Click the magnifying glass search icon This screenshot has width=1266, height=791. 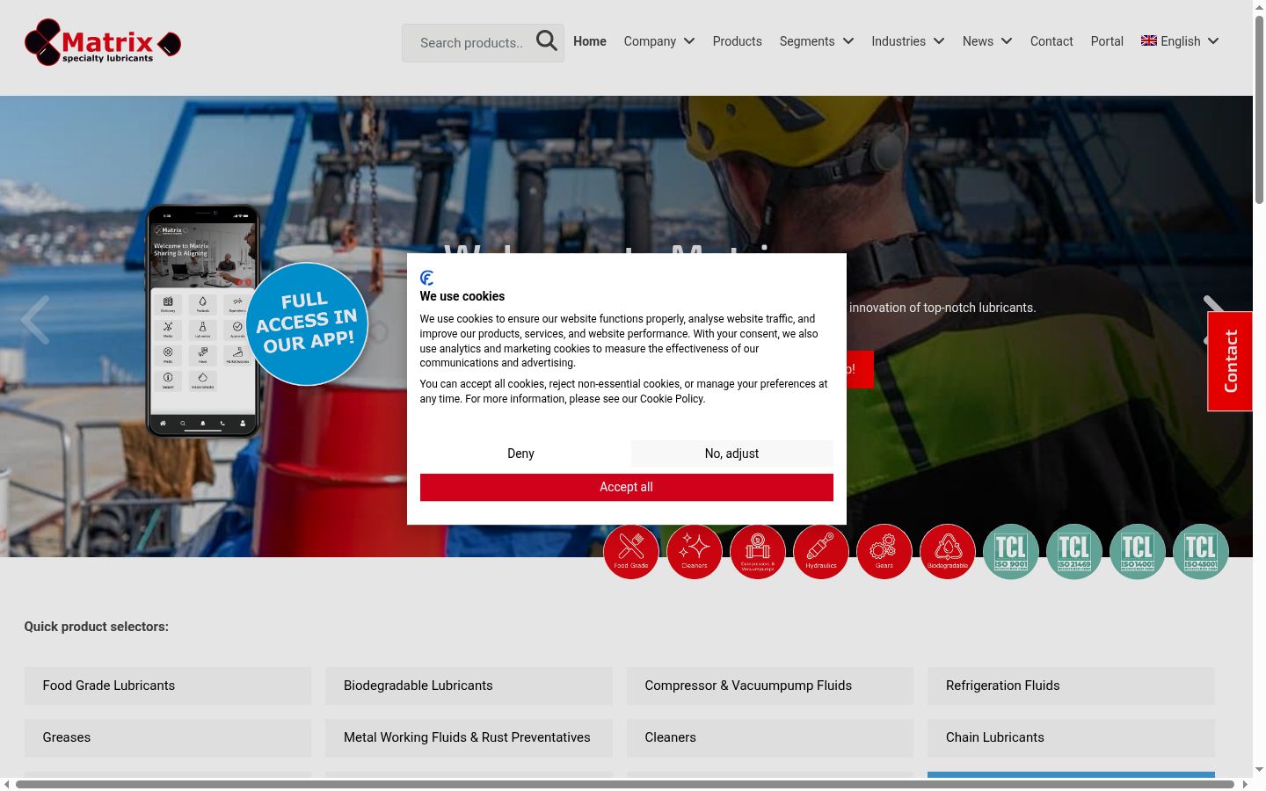pos(547,41)
